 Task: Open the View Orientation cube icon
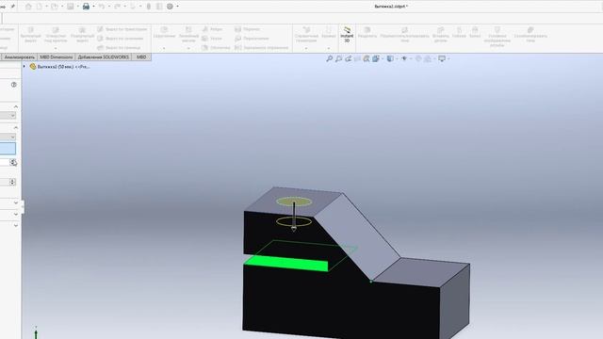click(x=376, y=58)
